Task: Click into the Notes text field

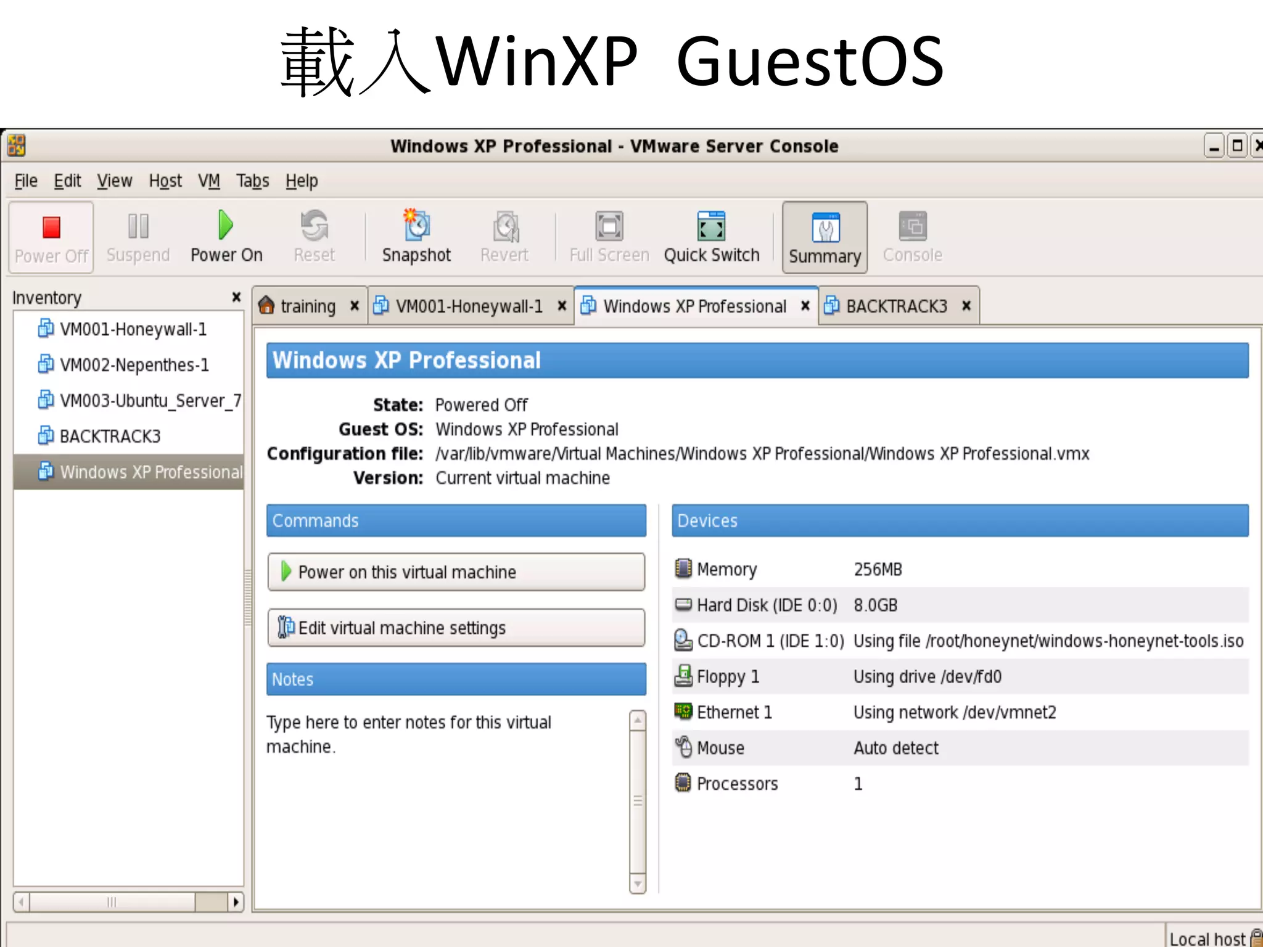Action: click(x=446, y=801)
